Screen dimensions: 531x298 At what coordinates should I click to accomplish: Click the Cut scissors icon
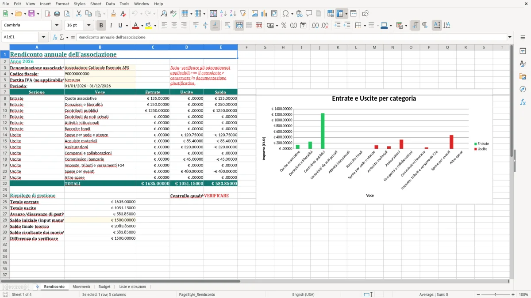pyautogui.click(x=79, y=14)
